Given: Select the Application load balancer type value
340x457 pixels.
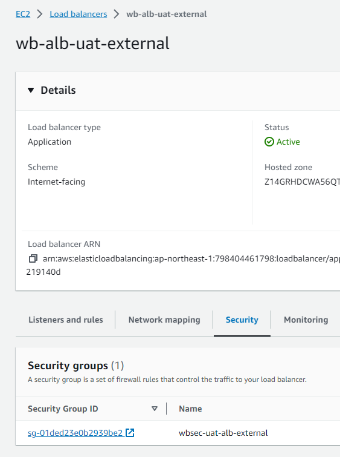Looking at the screenshot, I should (x=50, y=142).
